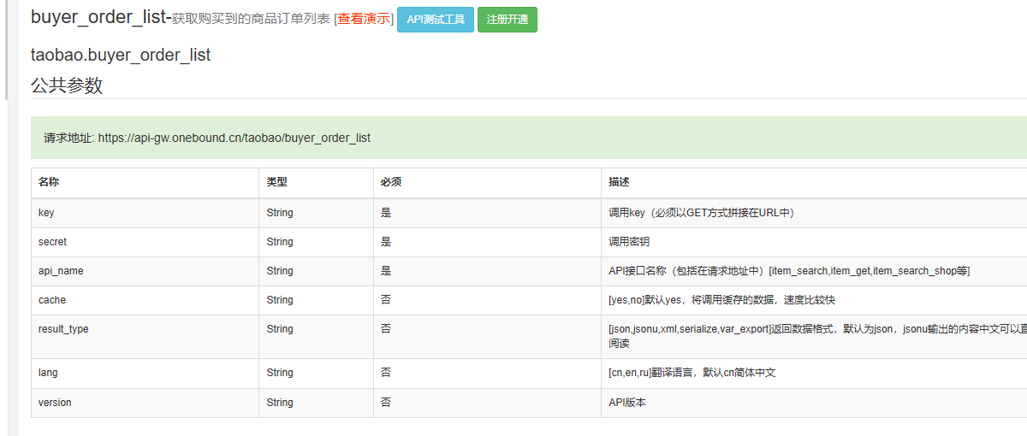
Task: Select the 'version' parameter name cell
Action: pos(145,403)
